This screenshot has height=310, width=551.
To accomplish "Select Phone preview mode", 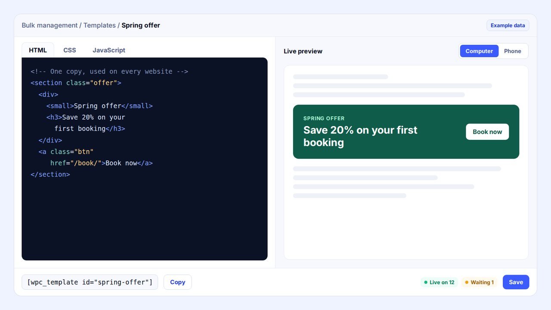I will pyautogui.click(x=513, y=51).
